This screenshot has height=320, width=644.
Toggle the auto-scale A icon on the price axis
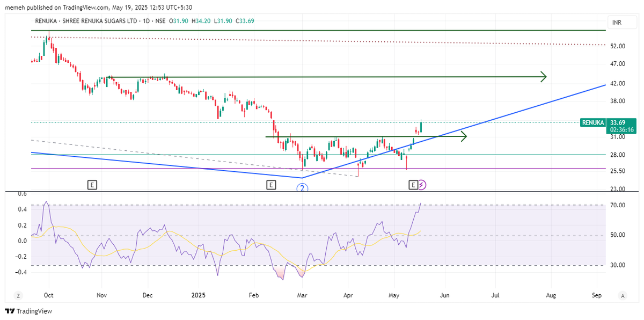click(623, 295)
